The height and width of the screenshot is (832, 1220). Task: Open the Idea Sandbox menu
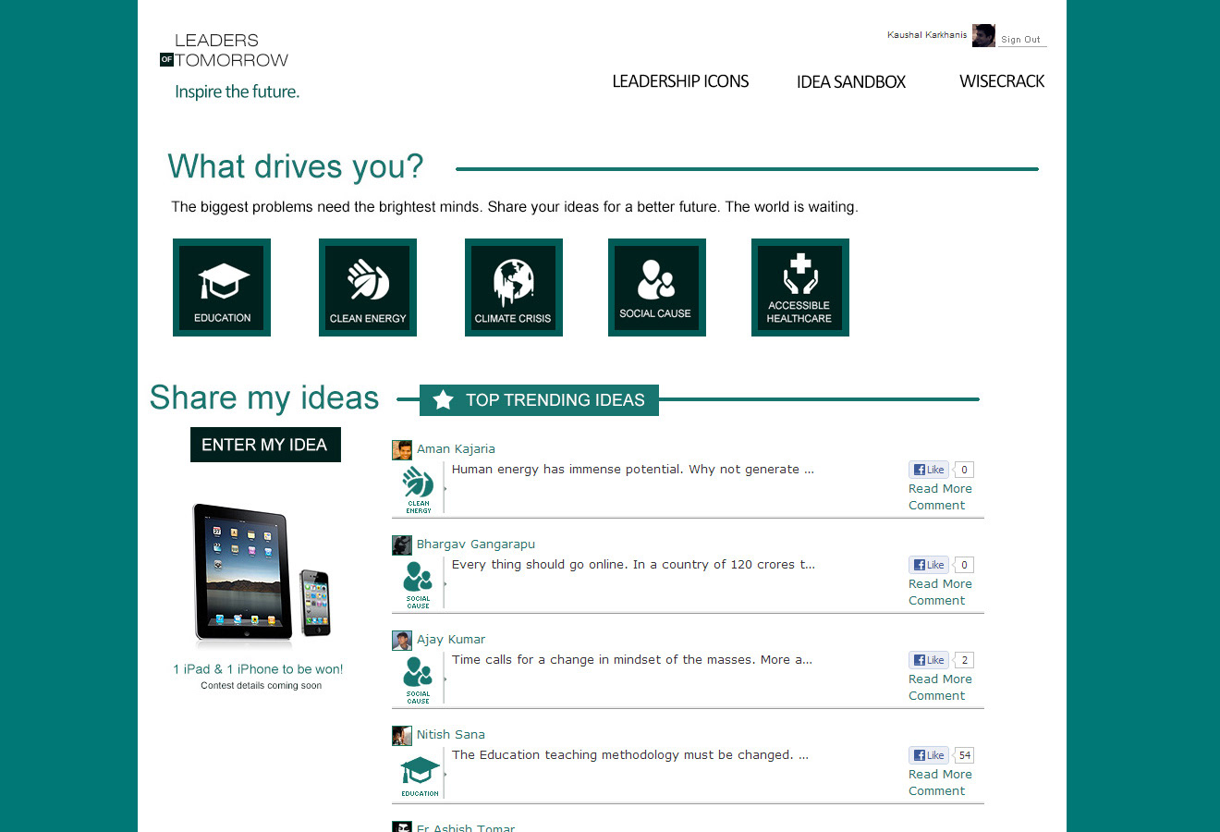pos(851,82)
